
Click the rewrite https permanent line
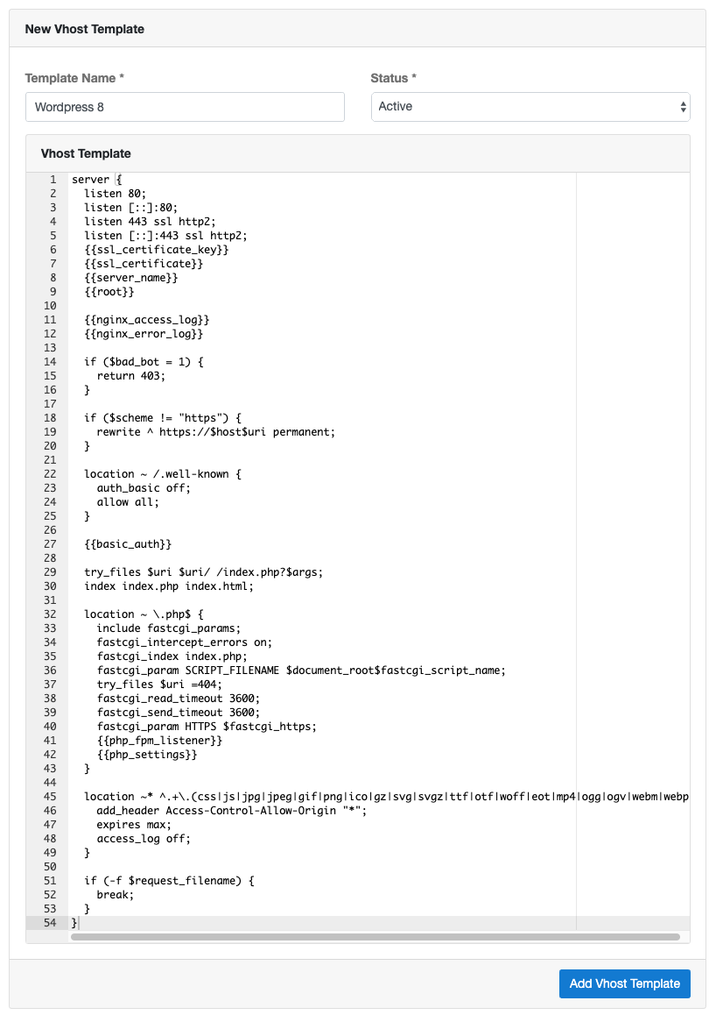click(216, 432)
